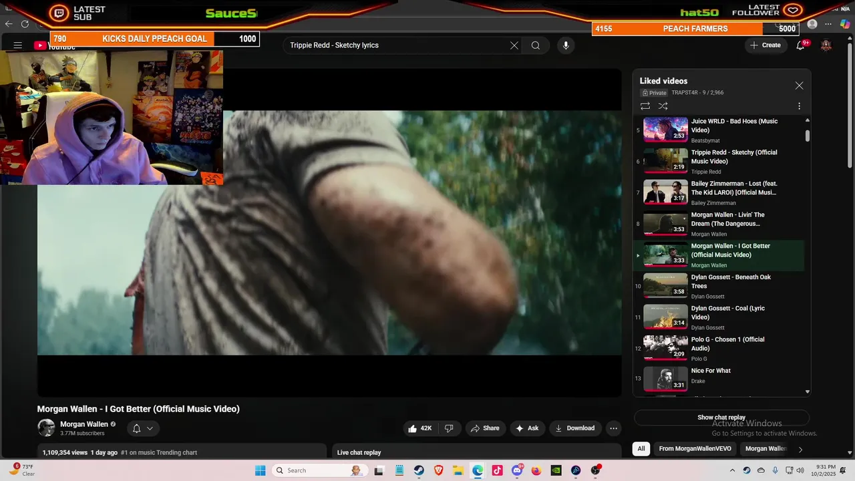855x481 pixels.
Task: Play Polo G - Chosen 1 audio
Action: pyautogui.click(x=719, y=349)
